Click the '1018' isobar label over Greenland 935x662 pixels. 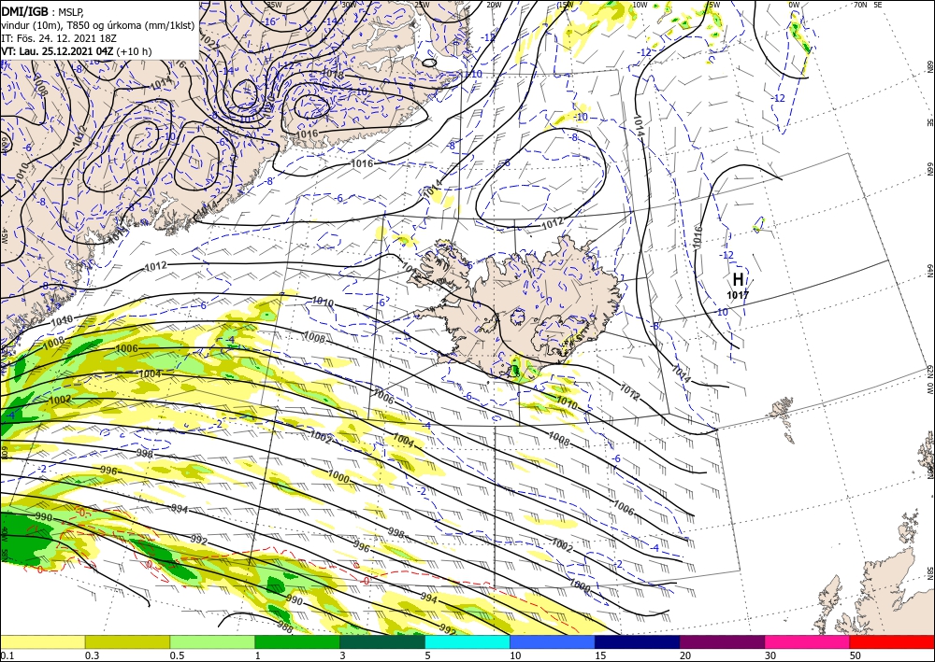[333, 74]
